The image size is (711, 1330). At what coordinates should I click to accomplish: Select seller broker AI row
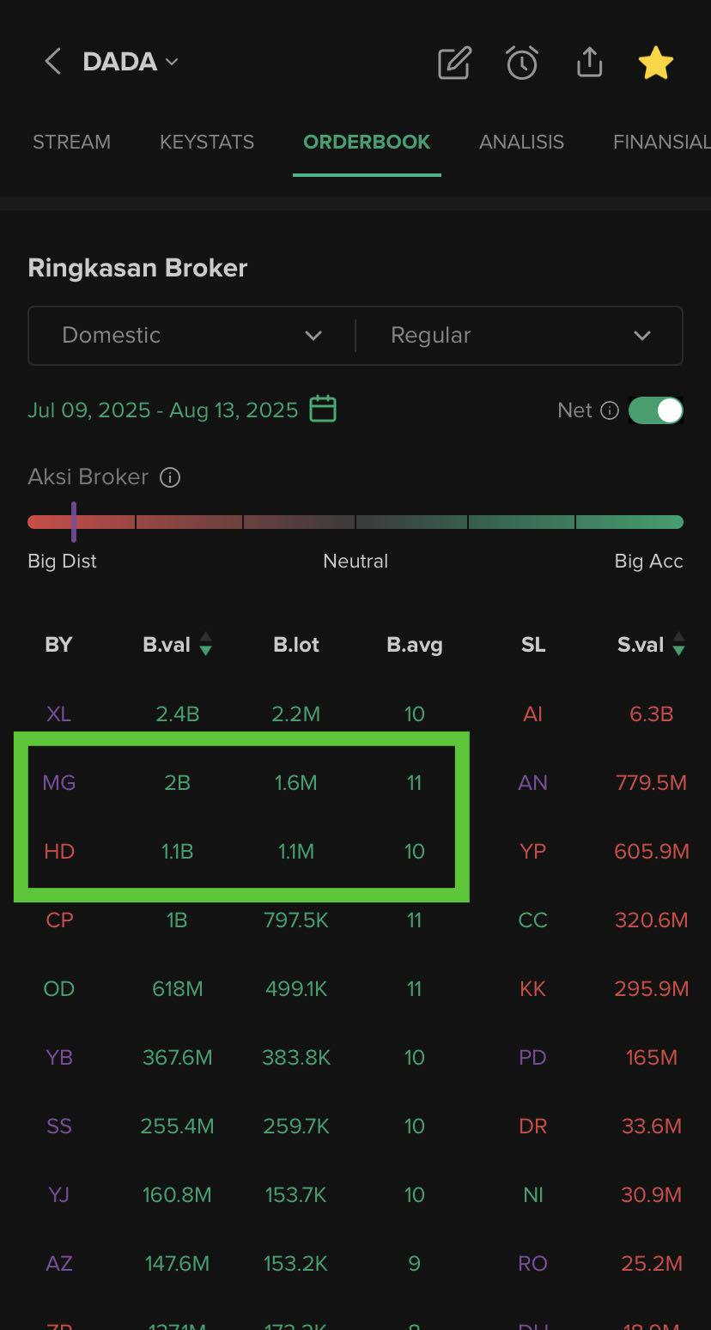[x=532, y=714]
